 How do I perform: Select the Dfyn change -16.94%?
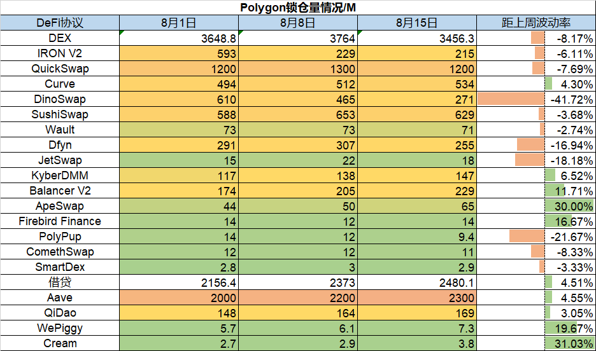572,146
